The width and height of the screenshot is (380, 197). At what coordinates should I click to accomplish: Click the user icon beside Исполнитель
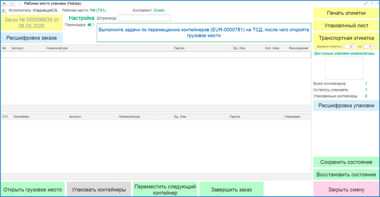[x=4, y=10]
